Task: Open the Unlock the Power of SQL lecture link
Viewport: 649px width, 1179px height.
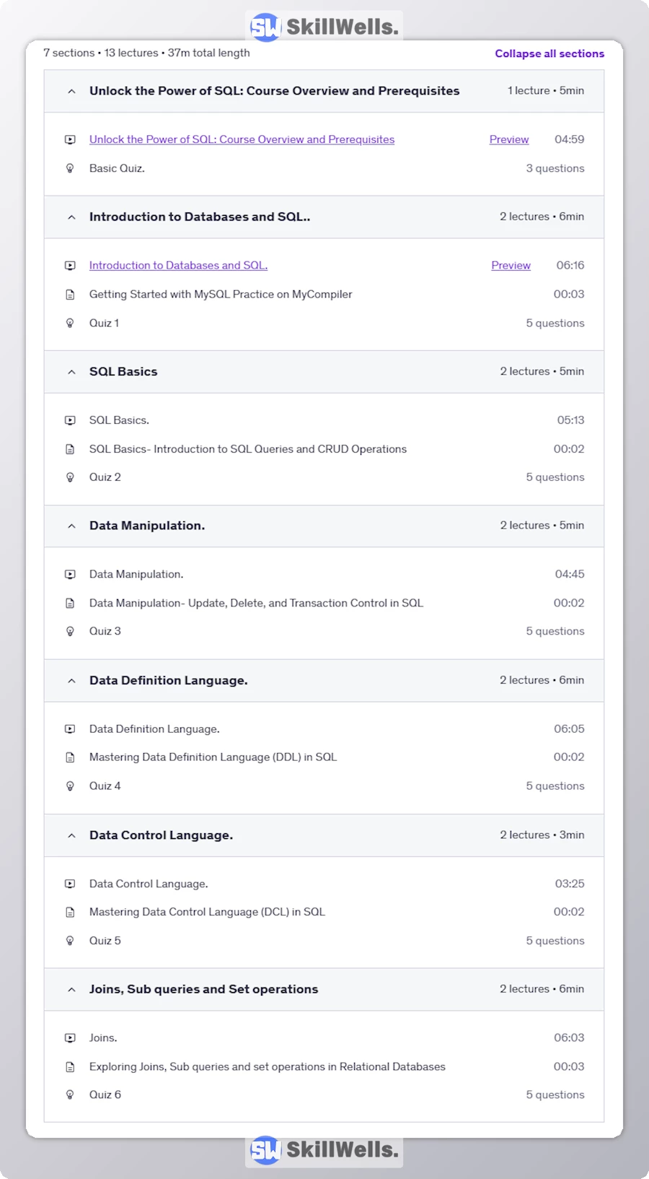Action: (x=242, y=139)
